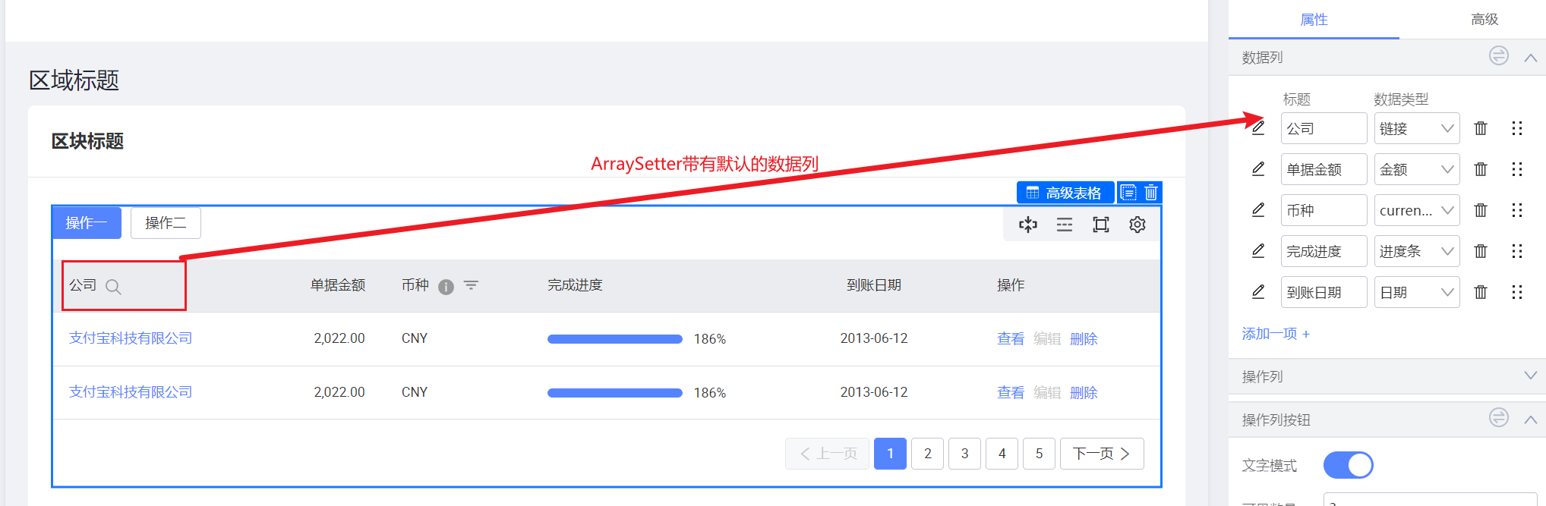Select the current page 1 button
This screenshot has height=506, width=1546.
pos(890,454)
